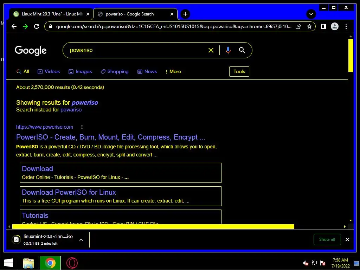Screen dimensions: 360x270
Task: Open the search Tools button
Action: point(239,71)
